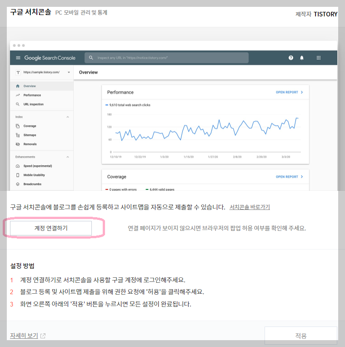345x347 pixels.
Task: Open the 서치콘솔 바로가기 link
Action: pos(250,207)
